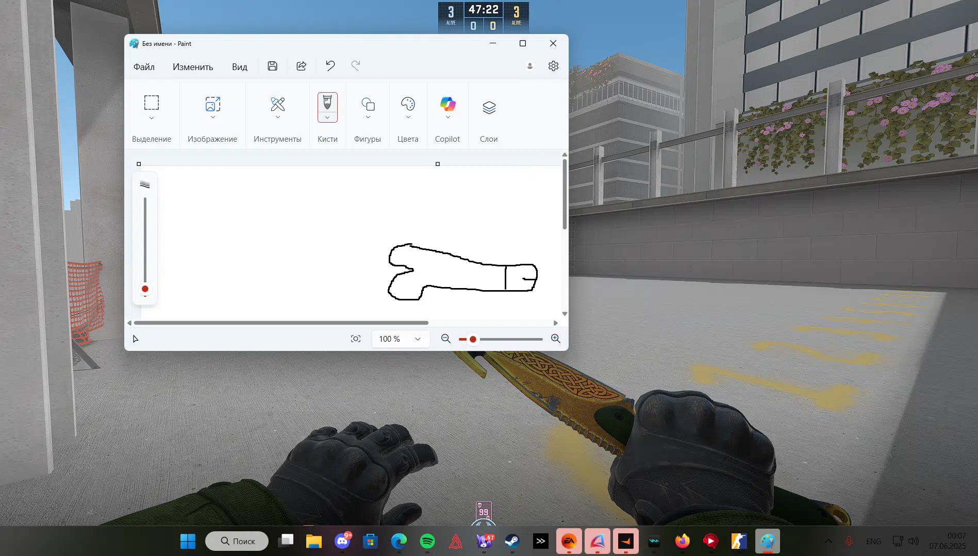The width and height of the screenshot is (978, 556).
Task: Click the volume icon in tray
Action: [914, 541]
